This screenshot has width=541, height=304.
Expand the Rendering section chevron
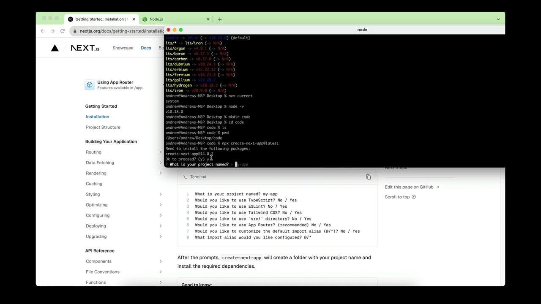[161, 173]
